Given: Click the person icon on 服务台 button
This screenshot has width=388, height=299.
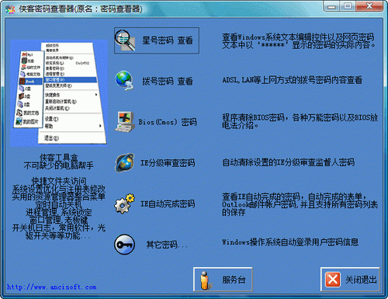Looking at the screenshot, I should pyautogui.click(x=205, y=280).
